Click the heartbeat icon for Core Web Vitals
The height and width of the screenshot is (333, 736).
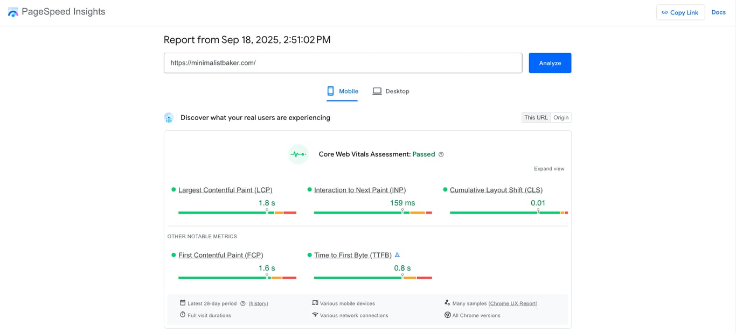tap(298, 154)
